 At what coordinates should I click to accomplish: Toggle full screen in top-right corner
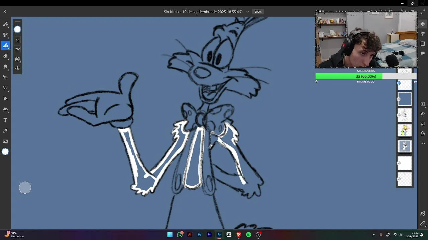coord(423,12)
